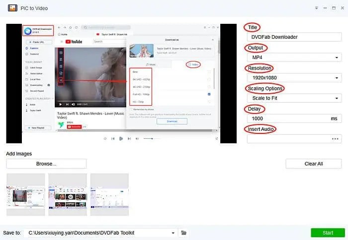
Task: Click the Browse... button to add images
Action: click(46, 164)
